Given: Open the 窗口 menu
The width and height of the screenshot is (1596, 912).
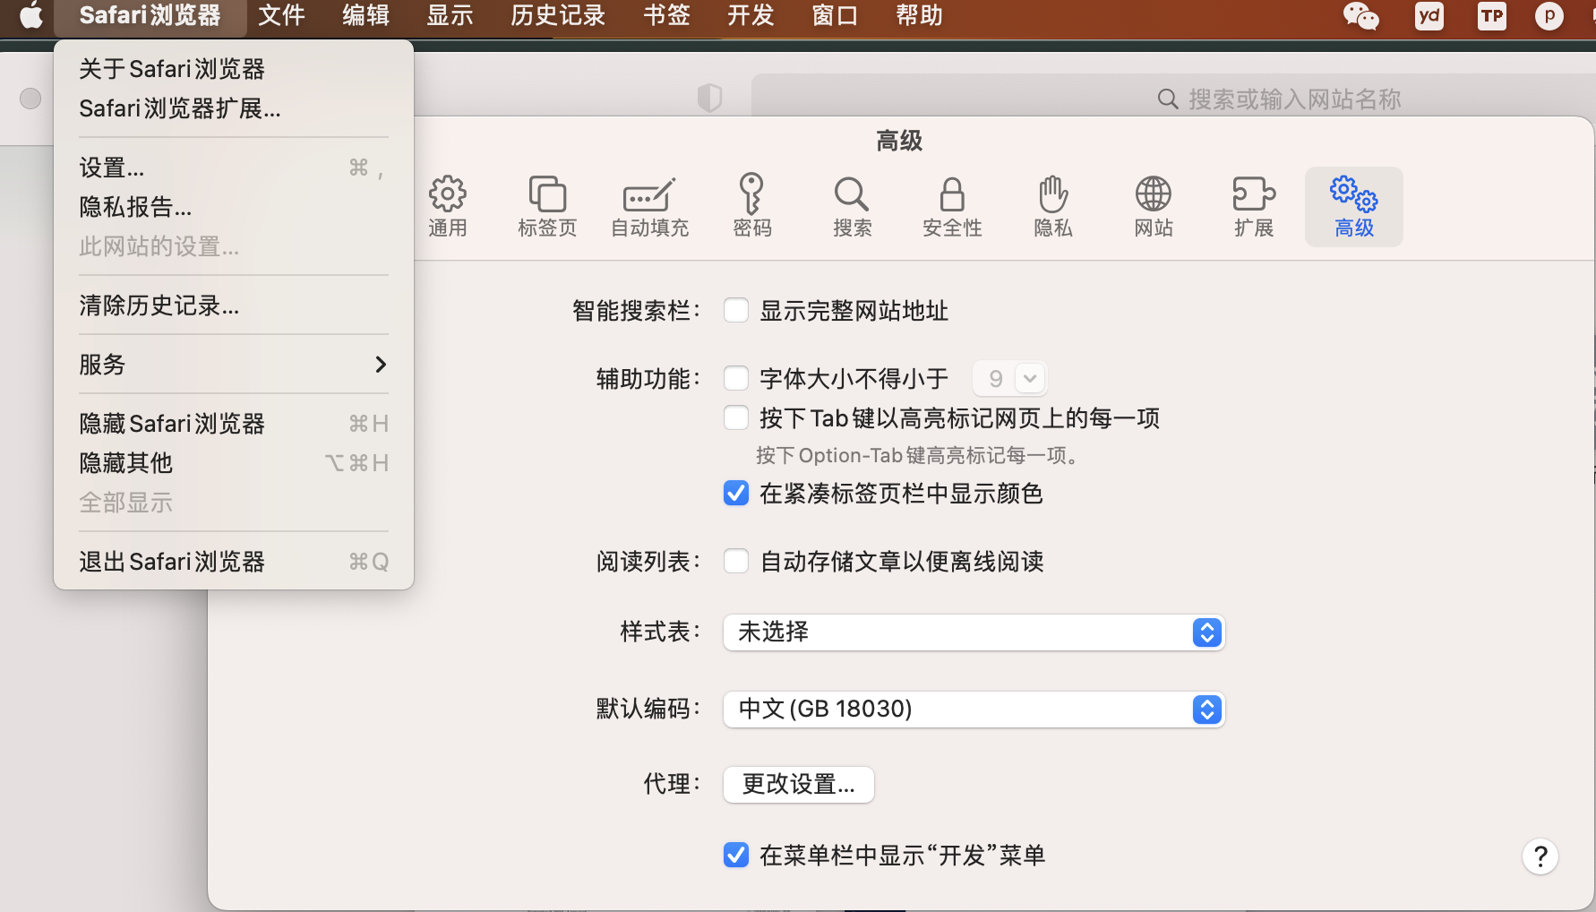Looking at the screenshot, I should [x=835, y=16].
